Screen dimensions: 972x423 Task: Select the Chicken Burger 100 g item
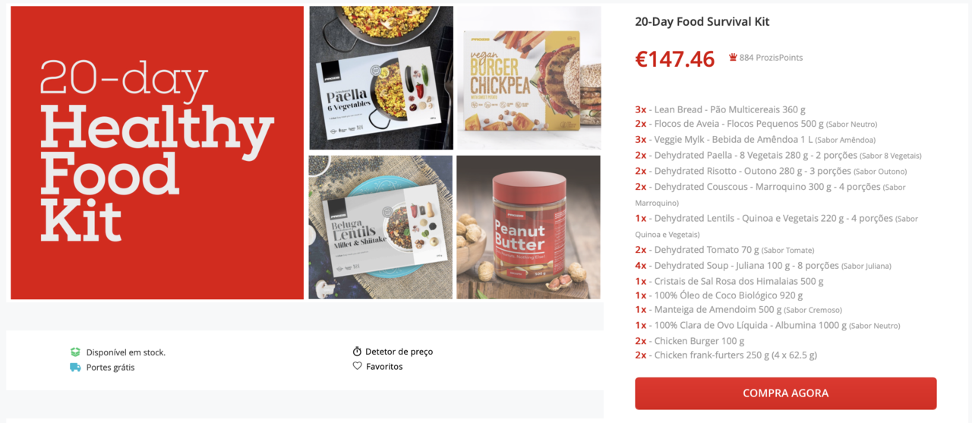(x=690, y=341)
